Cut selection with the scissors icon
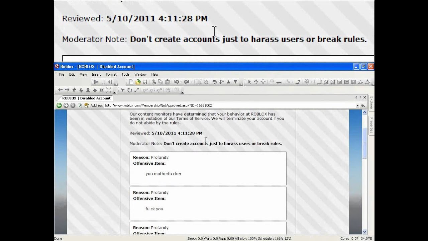 point(154,82)
